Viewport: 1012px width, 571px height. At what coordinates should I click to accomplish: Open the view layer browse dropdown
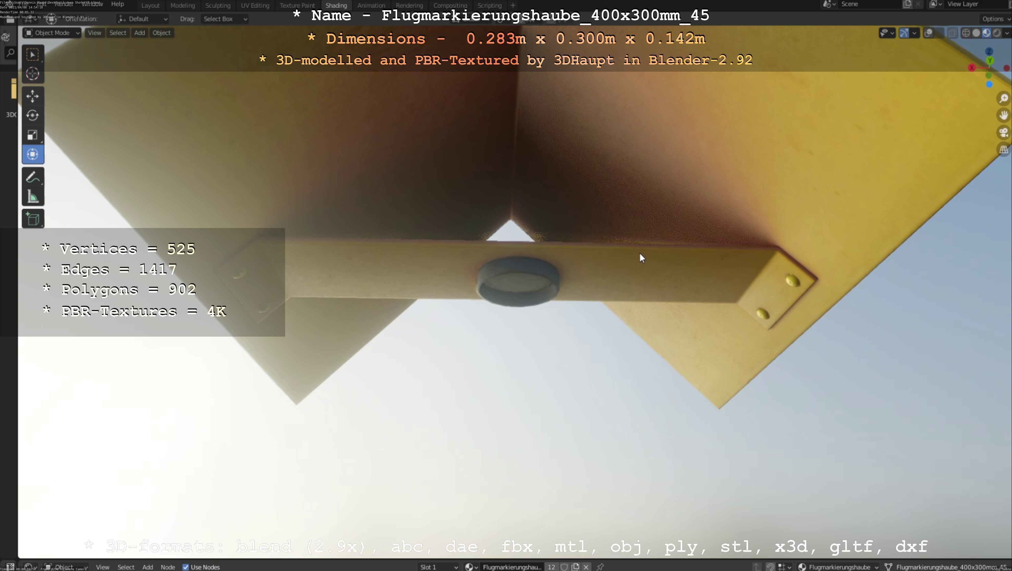[x=936, y=4]
